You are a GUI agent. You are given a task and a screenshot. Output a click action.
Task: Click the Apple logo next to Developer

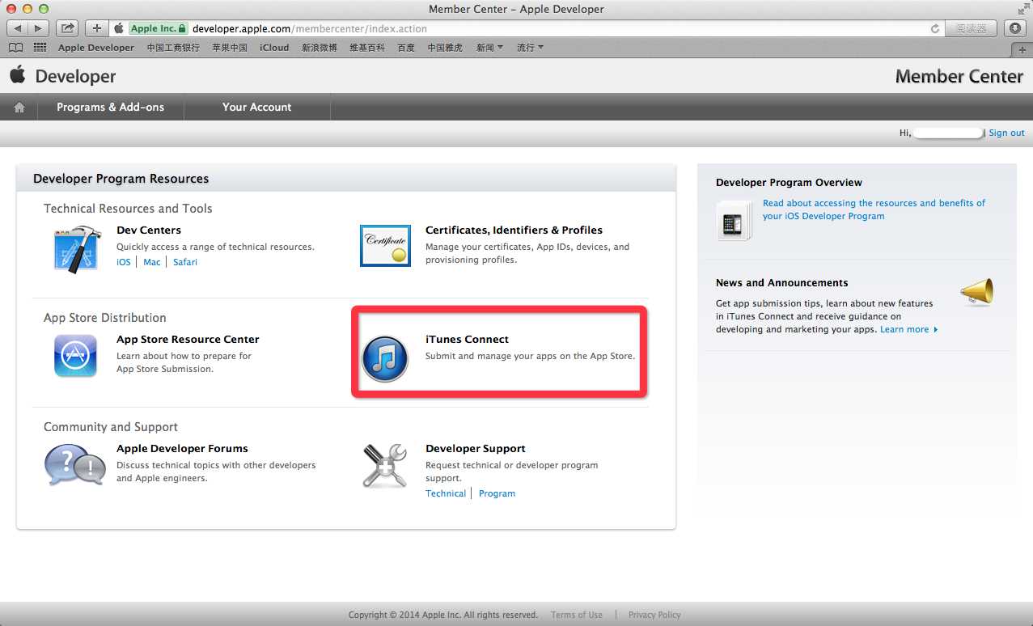point(17,75)
